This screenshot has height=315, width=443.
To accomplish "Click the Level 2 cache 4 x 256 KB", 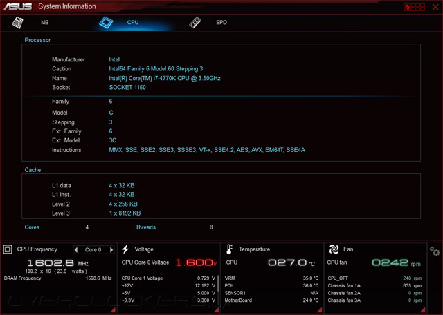I will [x=123, y=204].
